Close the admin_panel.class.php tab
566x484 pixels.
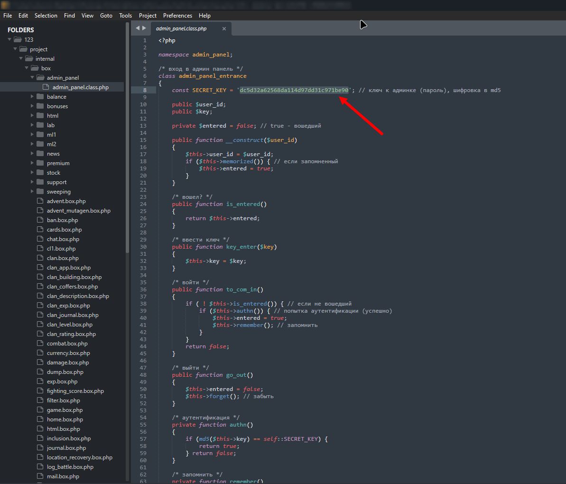224,29
